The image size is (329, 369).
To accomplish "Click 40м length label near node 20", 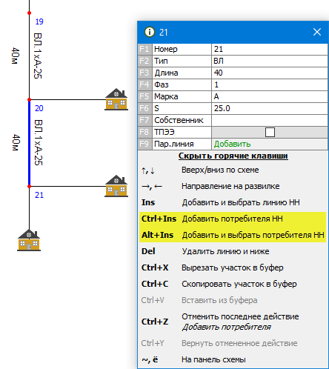I will pyautogui.click(x=16, y=142).
